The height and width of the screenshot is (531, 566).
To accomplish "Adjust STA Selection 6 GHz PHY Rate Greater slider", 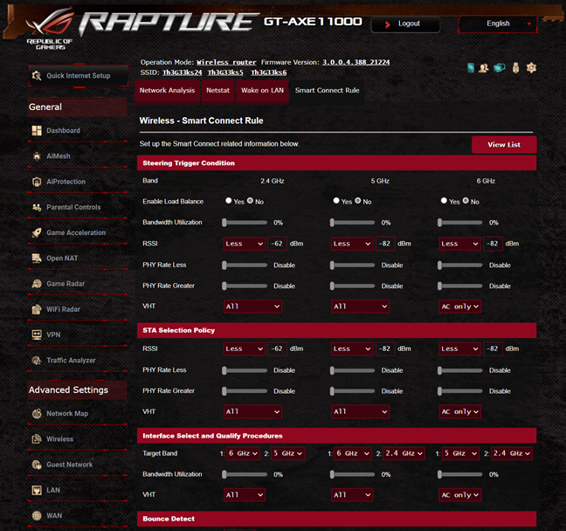I will point(459,391).
